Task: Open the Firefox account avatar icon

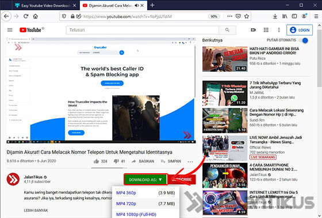Action: click(304, 16)
